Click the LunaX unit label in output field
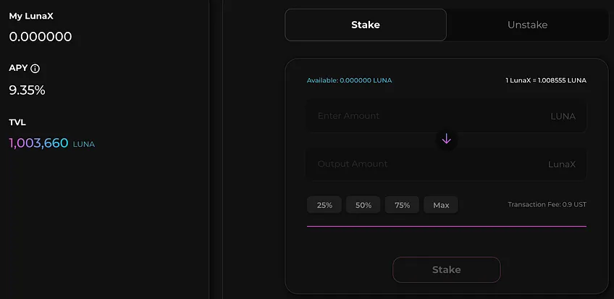614x299 pixels. (x=562, y=164)
